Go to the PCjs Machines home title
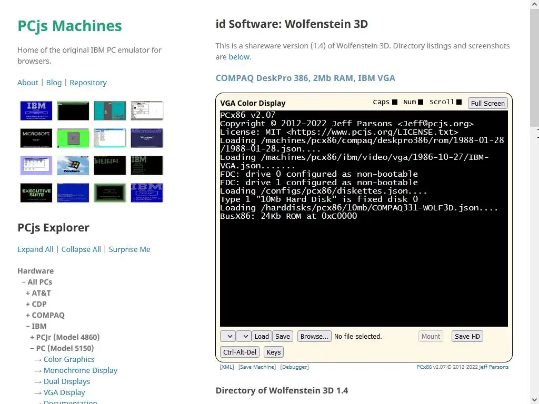This screenshot has width=539, height=404. tap(69, 26)
